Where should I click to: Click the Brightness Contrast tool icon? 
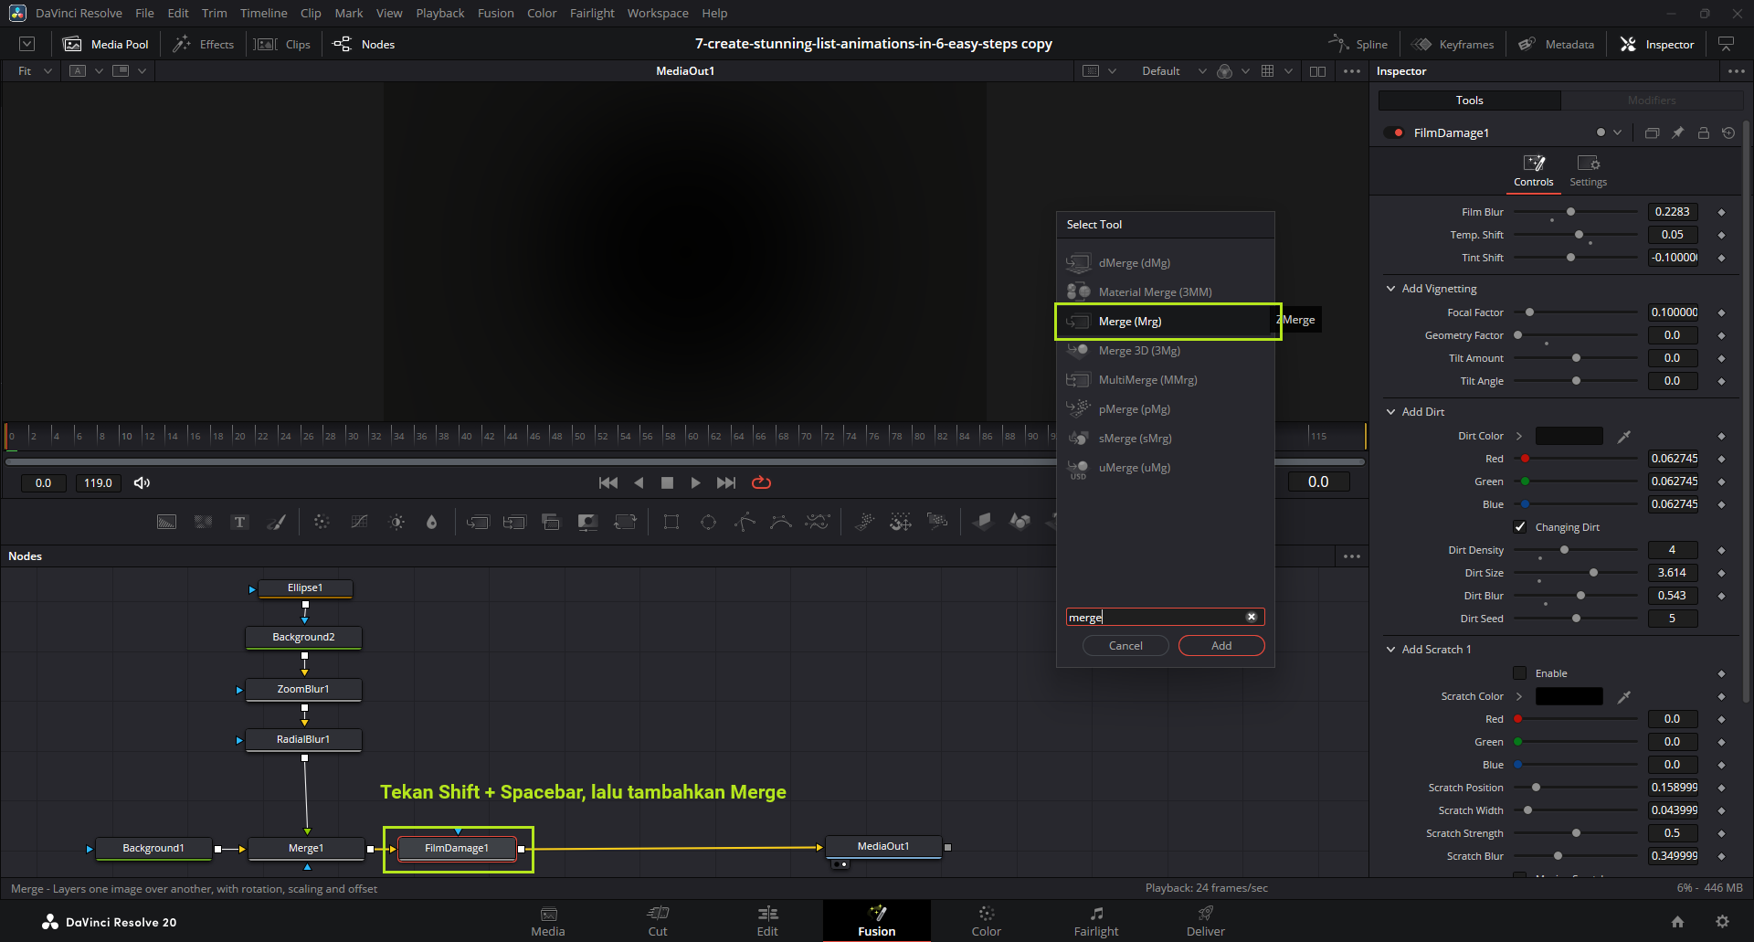[396, 523]
